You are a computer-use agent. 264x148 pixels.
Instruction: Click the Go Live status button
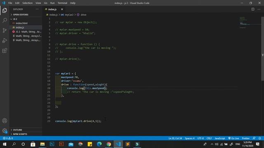point(233,138)
